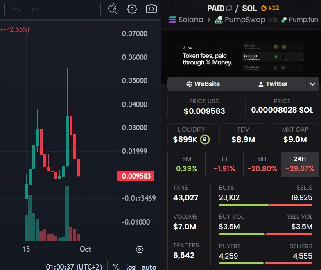Click the buy/sell volume ratio bar

point(265,234)
